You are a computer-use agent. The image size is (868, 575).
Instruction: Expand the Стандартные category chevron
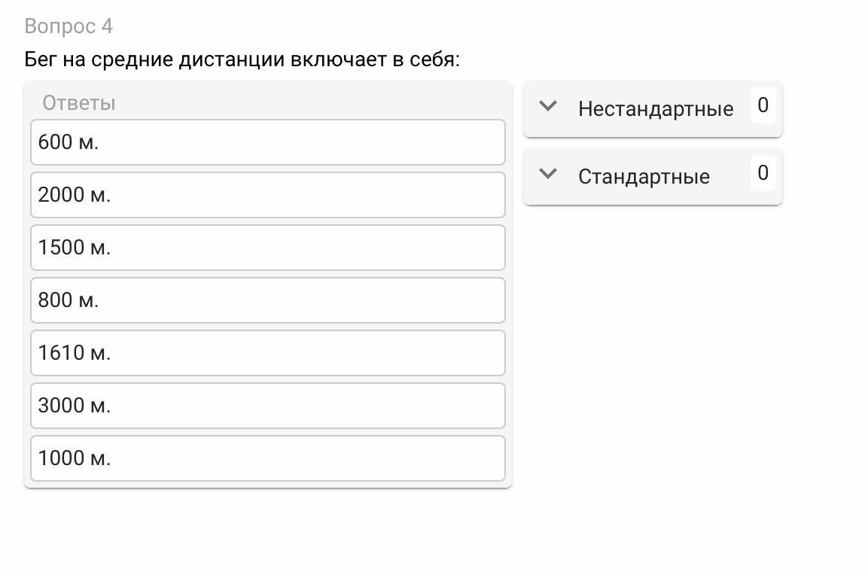pos(548,174)
